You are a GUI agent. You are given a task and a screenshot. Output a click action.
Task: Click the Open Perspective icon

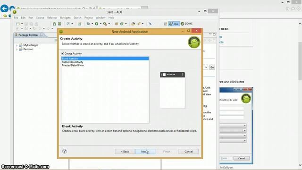[166, 24]
